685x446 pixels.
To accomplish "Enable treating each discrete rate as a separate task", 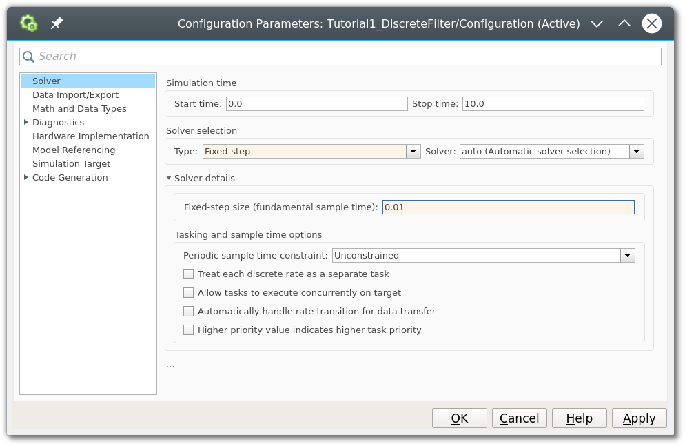I will point(188,274).
